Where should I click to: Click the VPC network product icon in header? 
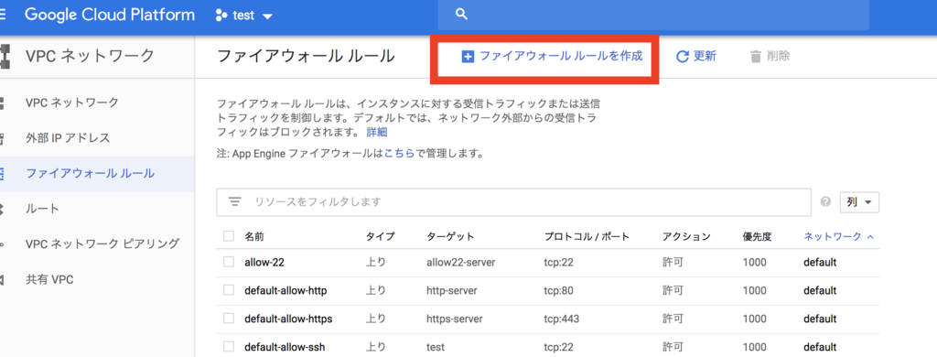pos(4,57)
